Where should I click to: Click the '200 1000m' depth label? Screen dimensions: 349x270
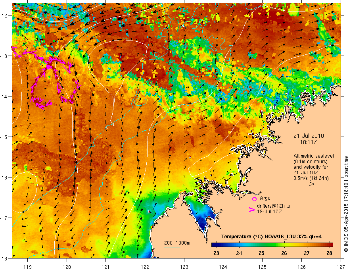click(177, 243)
